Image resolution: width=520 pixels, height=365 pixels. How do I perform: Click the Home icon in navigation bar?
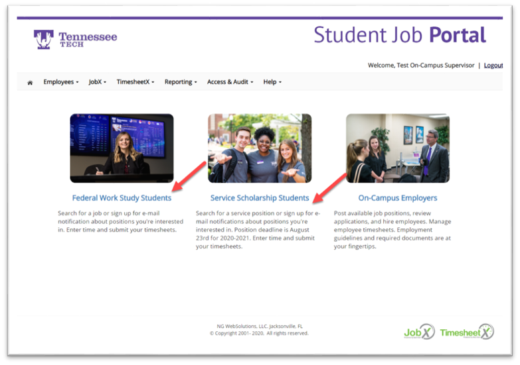click(30, 83)
